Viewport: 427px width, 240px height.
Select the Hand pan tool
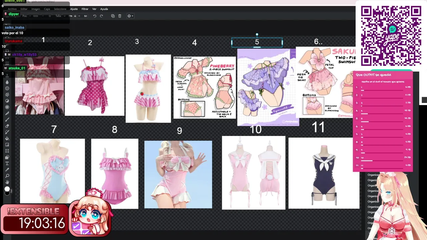[x=7, y=182]
